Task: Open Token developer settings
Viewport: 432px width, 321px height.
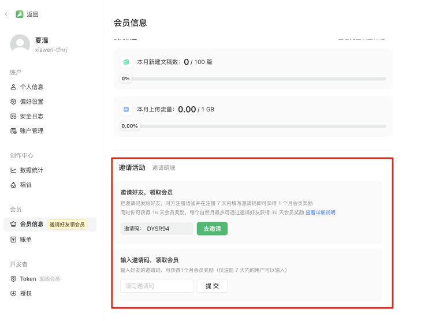Action: tap(28, 279)
